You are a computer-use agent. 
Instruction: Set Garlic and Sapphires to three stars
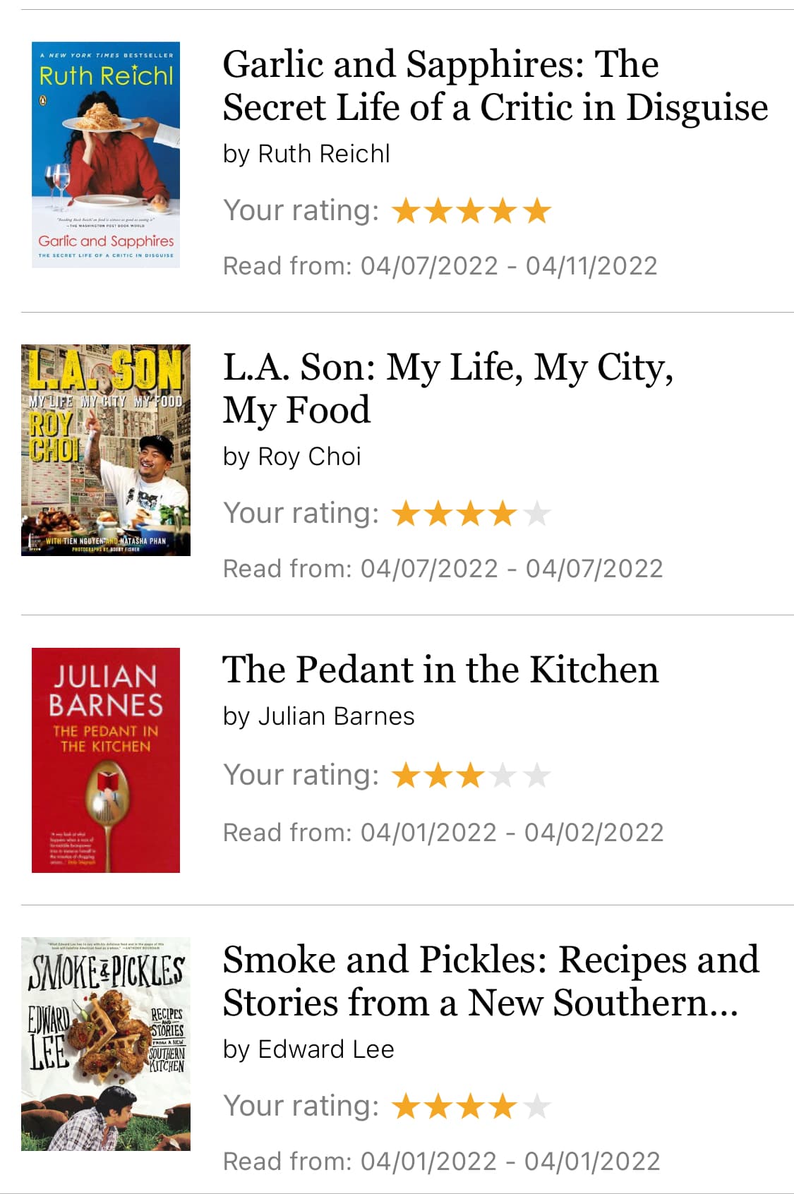[x=471, y=210]
